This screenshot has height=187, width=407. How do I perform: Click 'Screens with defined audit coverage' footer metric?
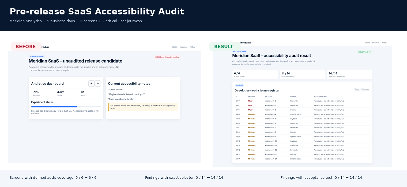coord(53,178)
